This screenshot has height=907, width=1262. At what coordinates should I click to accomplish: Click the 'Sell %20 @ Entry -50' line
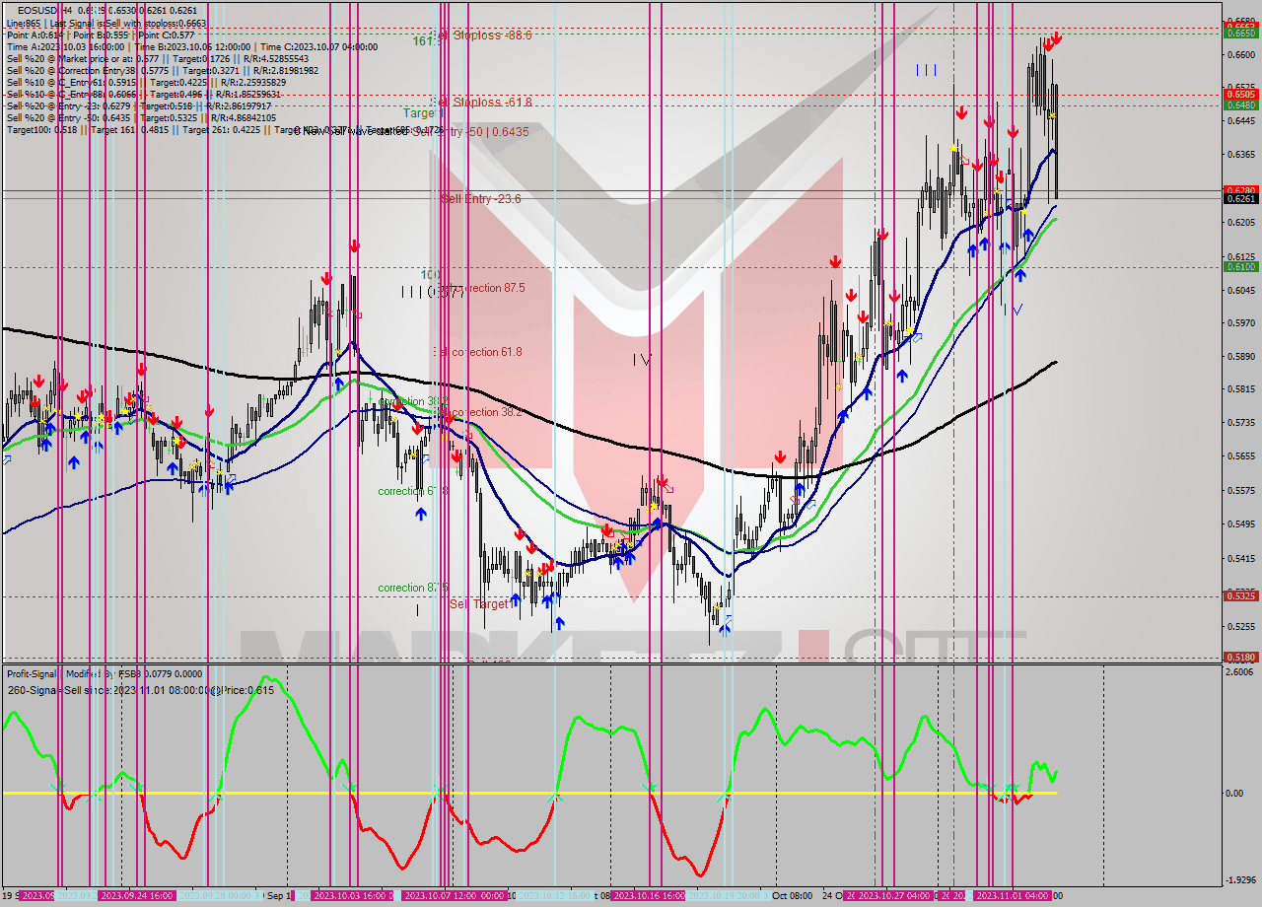click(141, 118)
